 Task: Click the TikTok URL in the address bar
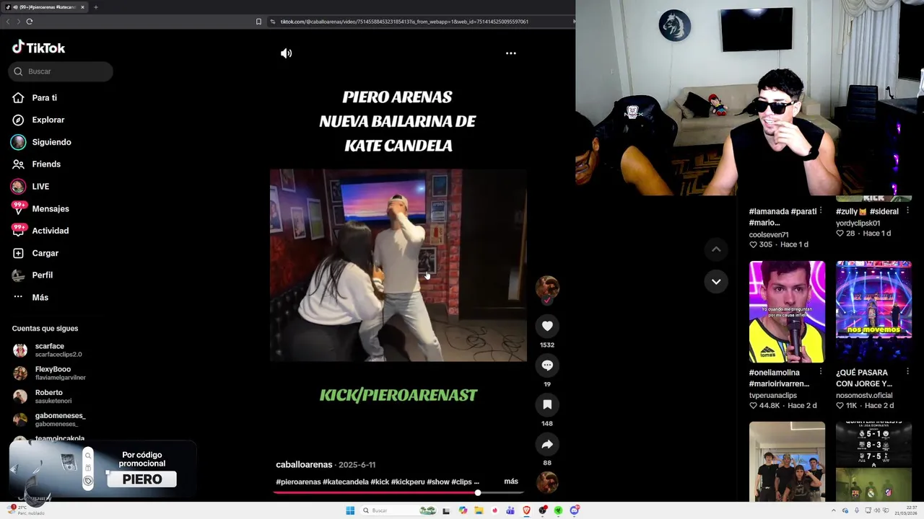click(404, 22)
